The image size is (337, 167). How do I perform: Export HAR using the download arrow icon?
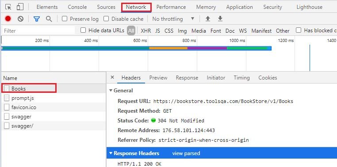[x=220, y=19]
